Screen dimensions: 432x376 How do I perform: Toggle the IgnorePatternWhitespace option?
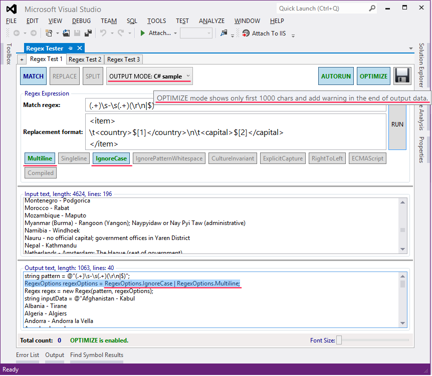[x=169, y=158]
